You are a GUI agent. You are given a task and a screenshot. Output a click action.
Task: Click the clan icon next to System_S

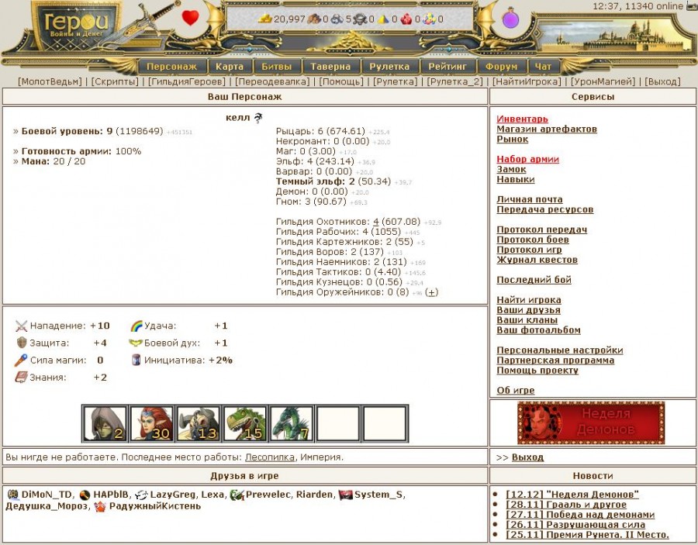point(346,495)
